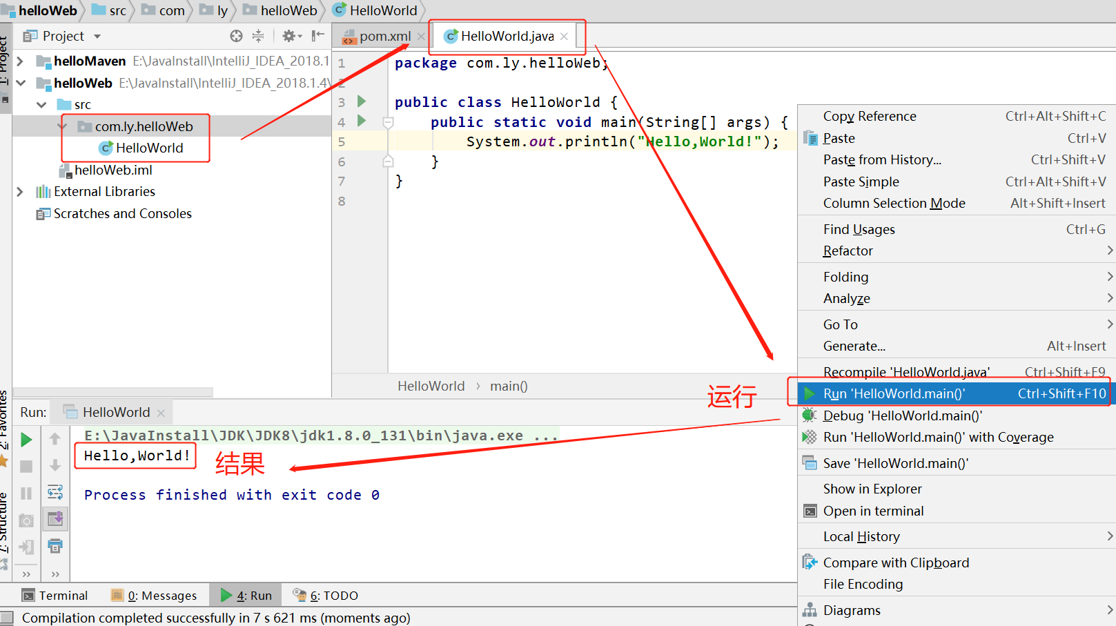Viewport: 1116px width, 626px height.
Task: Click the Open in terminal icon
Action: 810,511
